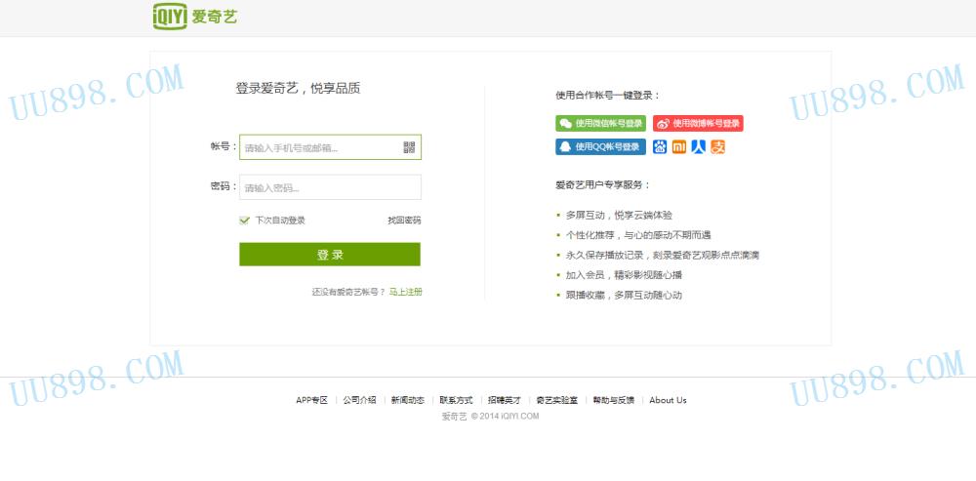Log in with Baidu paw icon
The width and height of the screenshot is (976, 481).
[659, 147]
